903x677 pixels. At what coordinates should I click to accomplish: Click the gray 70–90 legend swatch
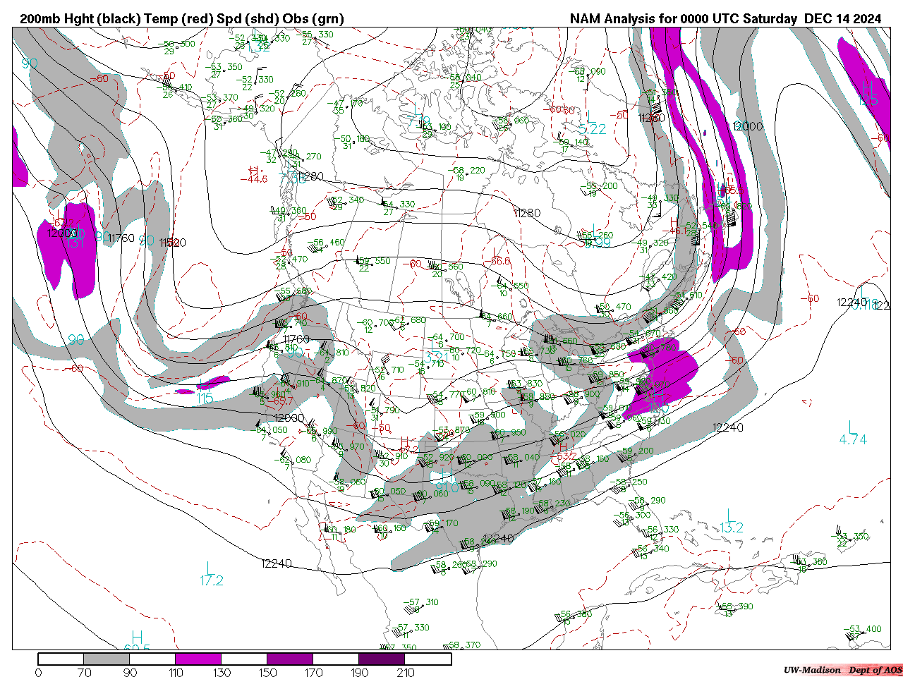107,659
